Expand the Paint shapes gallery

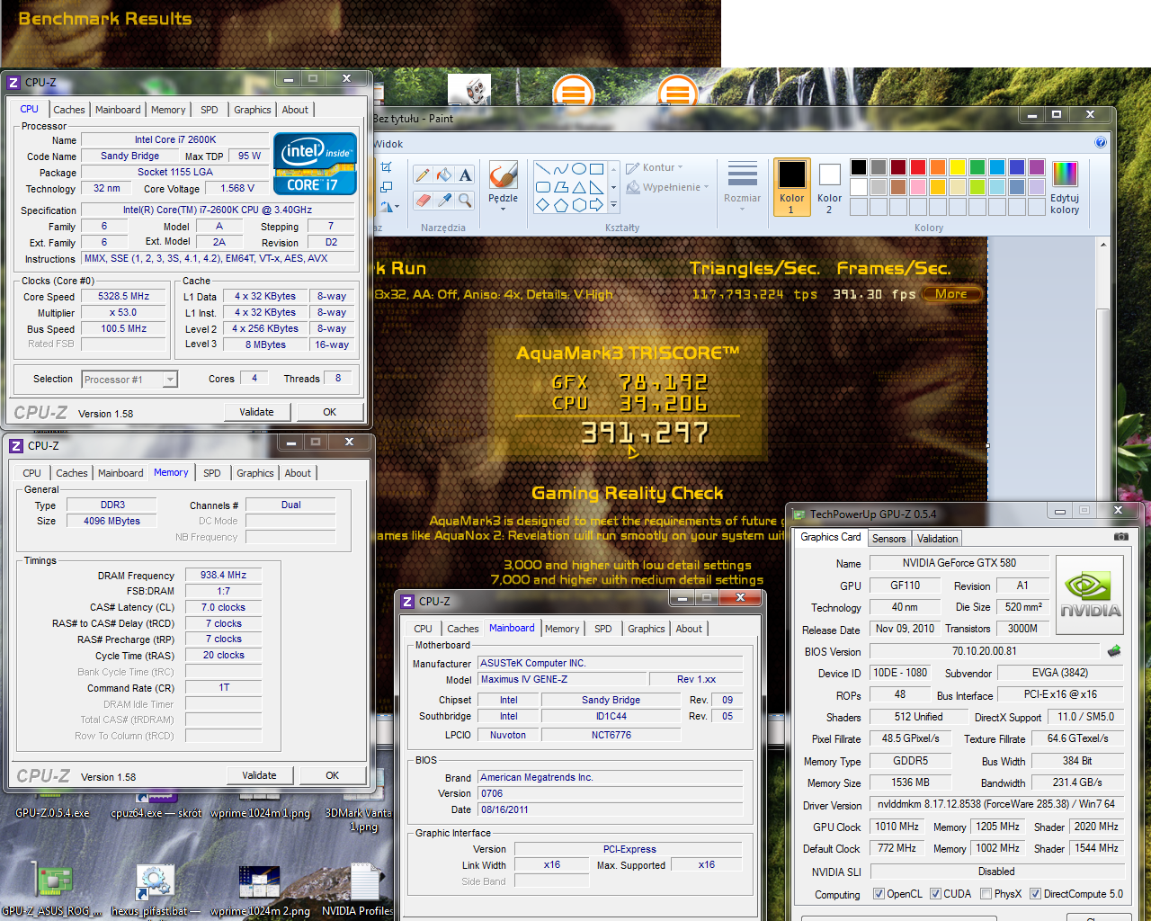614,206
